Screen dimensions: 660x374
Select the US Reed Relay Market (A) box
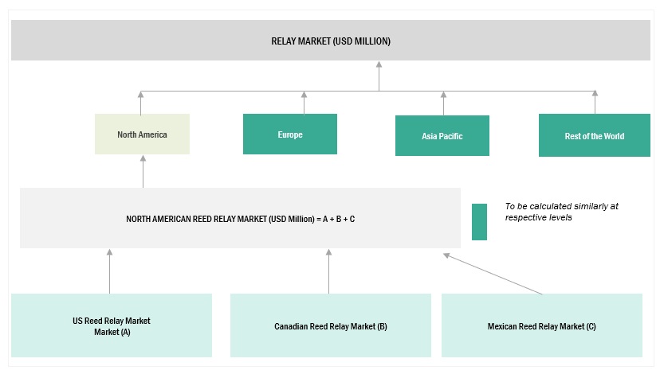click(x=112, y=325)
